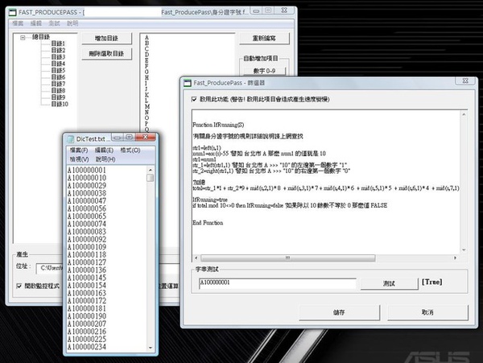The width and height of the screenshot is (483, 363).
Task: Select 目錄7 in the tree
Action: point(58,84)
